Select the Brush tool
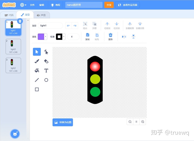The image size is (194, 141). coord(37,61)
